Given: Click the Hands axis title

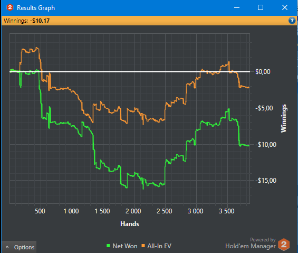Looking at the screenshot, I should tap(130, 224).
